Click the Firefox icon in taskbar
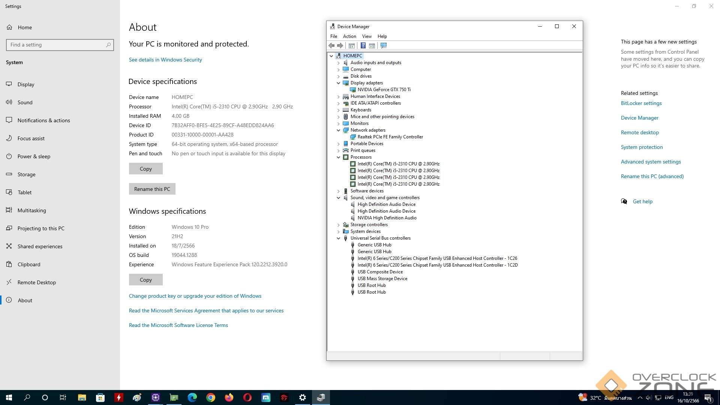Viewport: 720px width, 405px height. [229, 397]
